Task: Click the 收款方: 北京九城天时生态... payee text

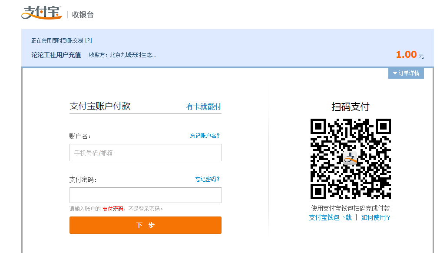Action: point(122,55)
